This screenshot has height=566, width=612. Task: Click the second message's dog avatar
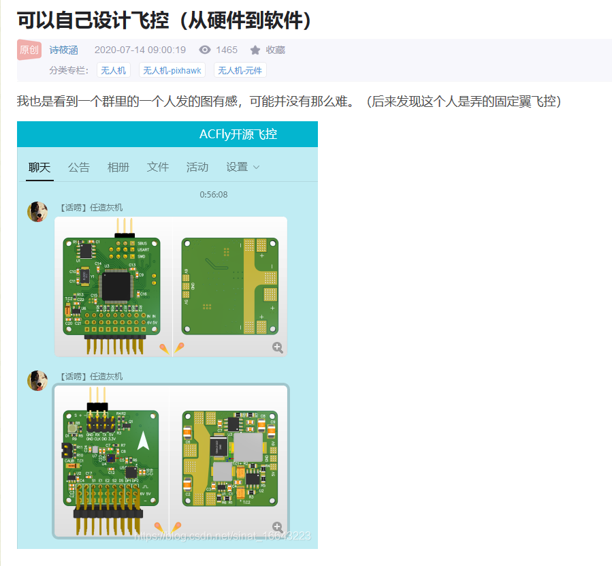(37, 381)
